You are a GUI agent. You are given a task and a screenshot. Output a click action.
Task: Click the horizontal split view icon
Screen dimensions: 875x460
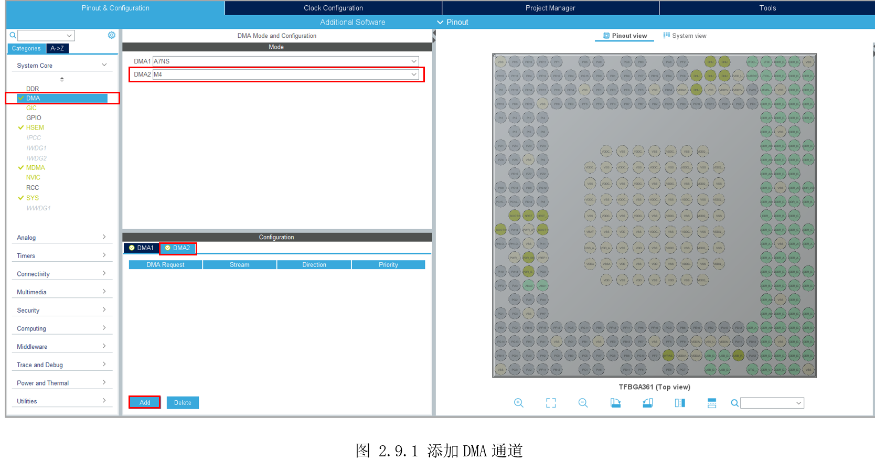tap(712, 403)
